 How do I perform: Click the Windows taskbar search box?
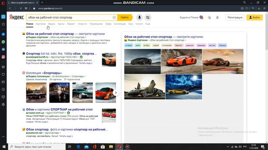37,147
